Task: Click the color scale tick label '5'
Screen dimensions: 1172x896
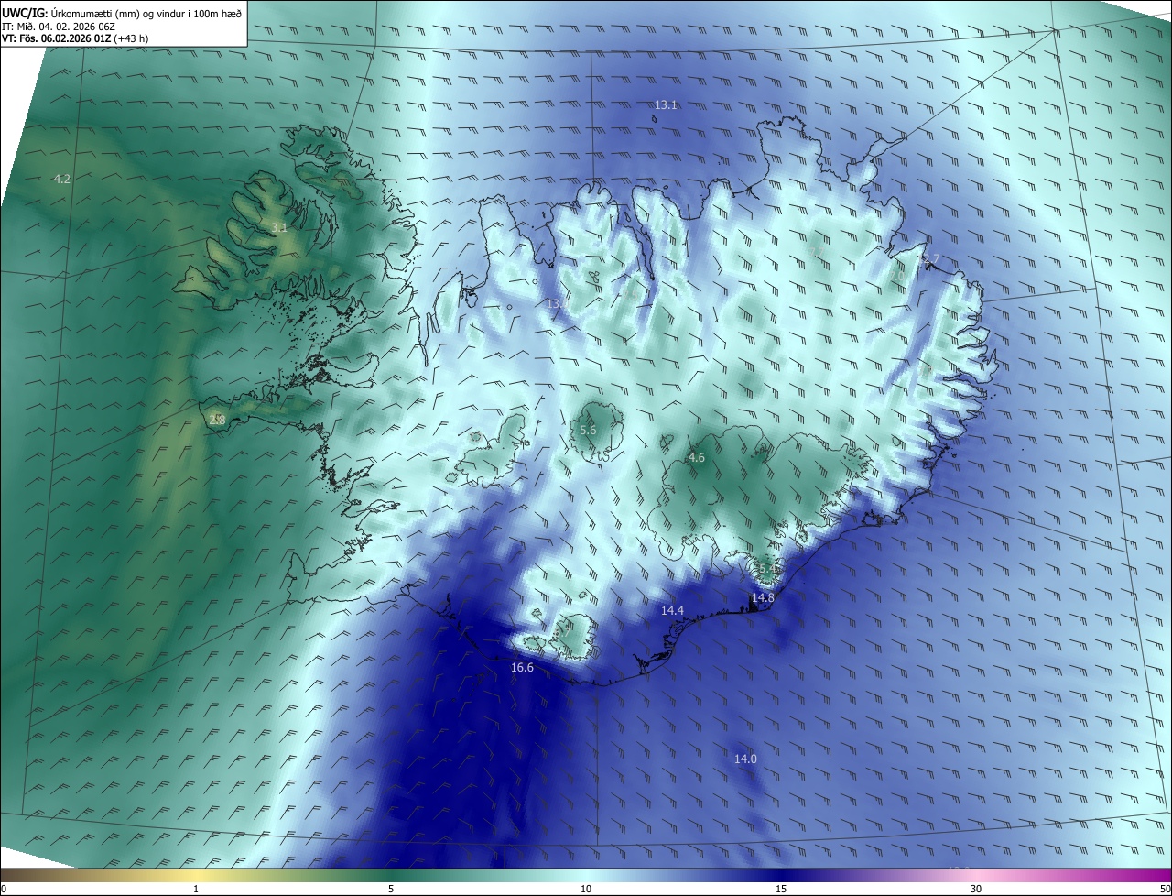Action: point(391,890)
